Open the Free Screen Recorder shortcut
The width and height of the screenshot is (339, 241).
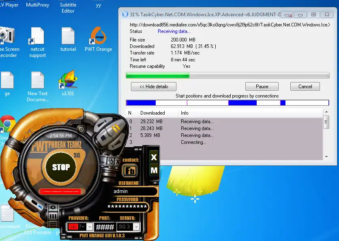(8, 42)
